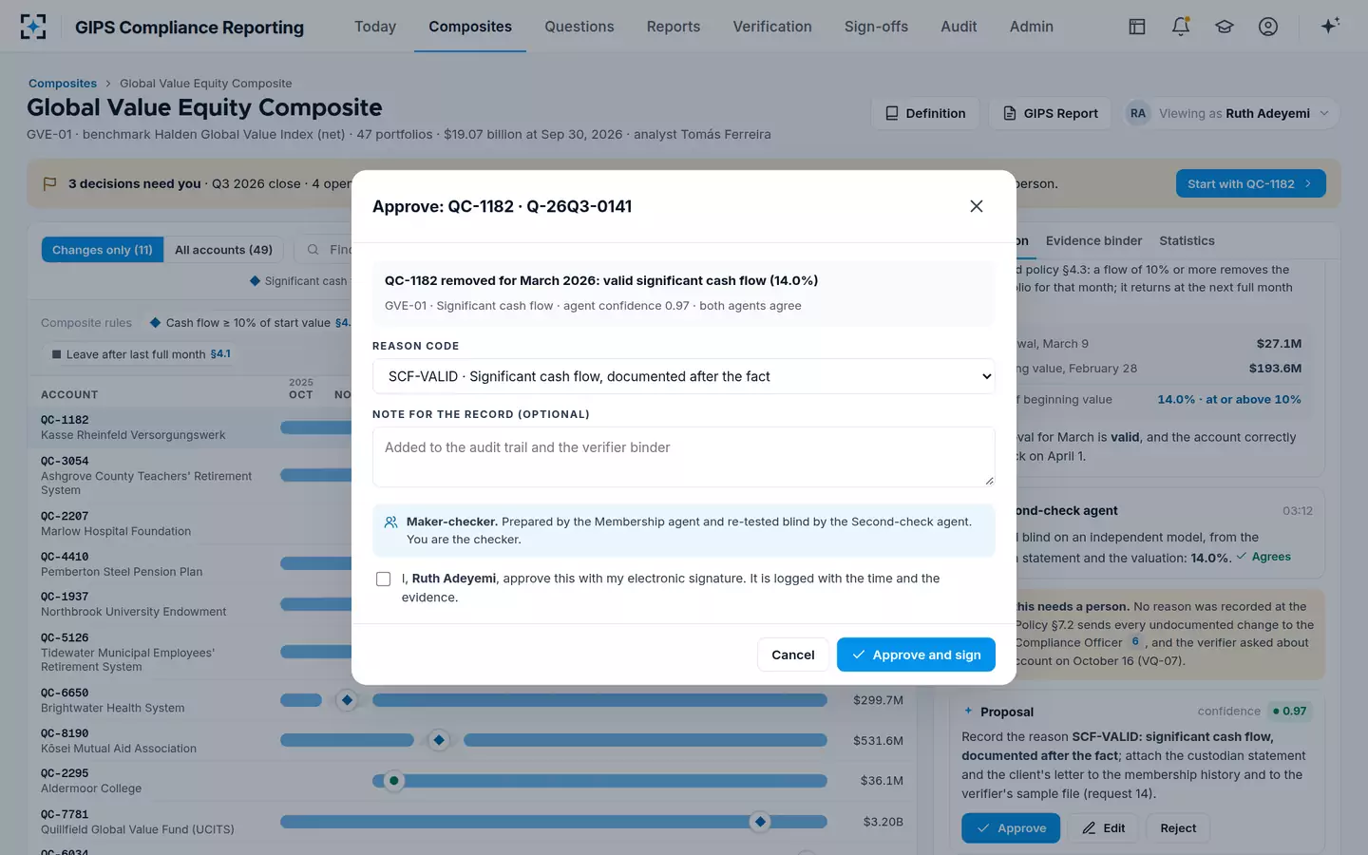Screen dimensions: 1368x855
Task: Open the user account circle icon
Action: (1268, 27)
